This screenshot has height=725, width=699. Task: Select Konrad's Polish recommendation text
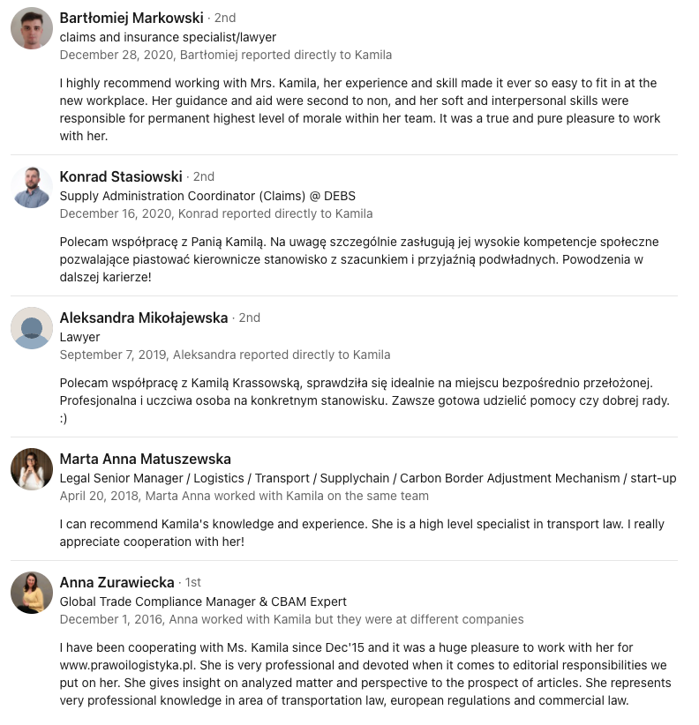(x=359, y=259)
